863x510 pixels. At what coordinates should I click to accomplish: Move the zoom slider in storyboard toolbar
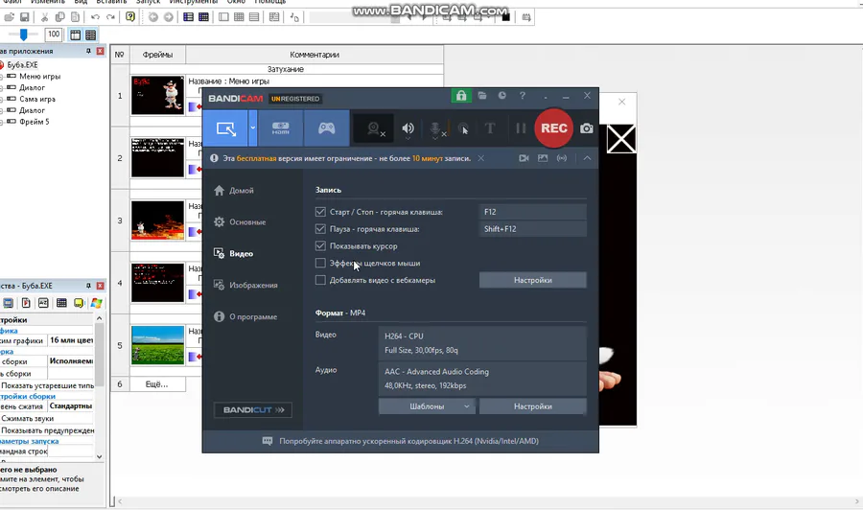click(x=23, y=35)
